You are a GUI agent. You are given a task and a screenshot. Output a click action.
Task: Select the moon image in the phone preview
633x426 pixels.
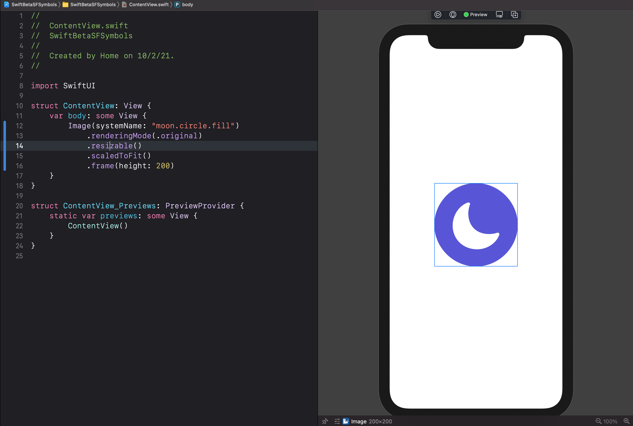click(x=476, y=225)
